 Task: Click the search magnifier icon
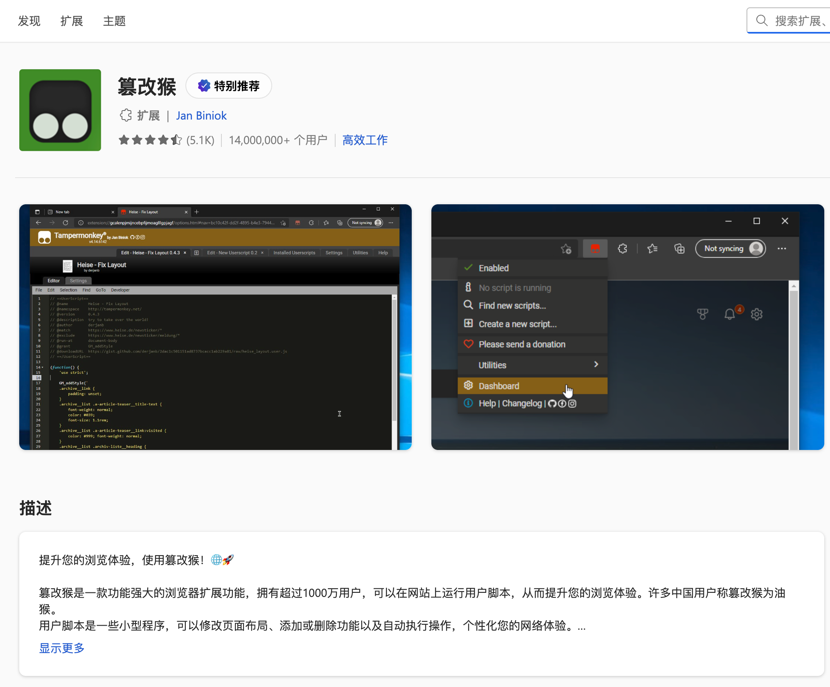[x=761, y=20]
